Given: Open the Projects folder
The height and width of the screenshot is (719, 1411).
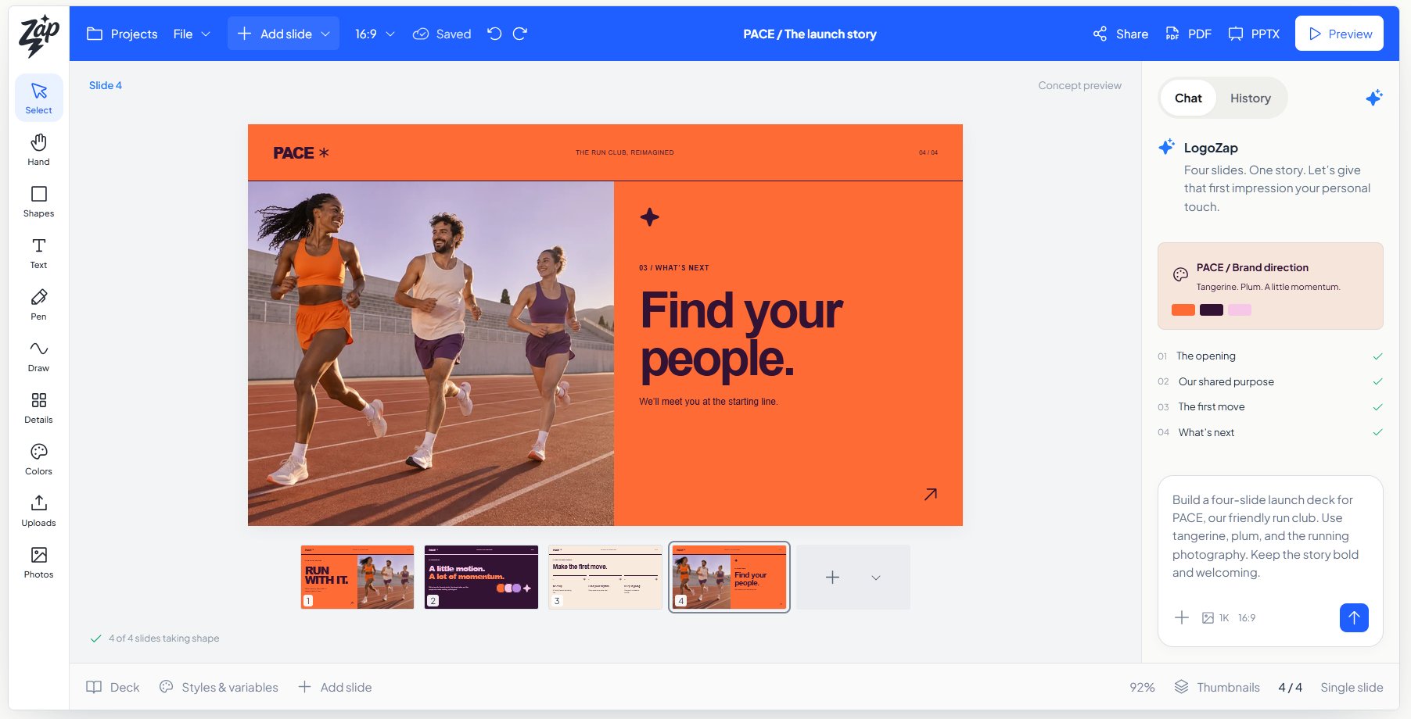Looking at the screenshot, I should 122,34.
